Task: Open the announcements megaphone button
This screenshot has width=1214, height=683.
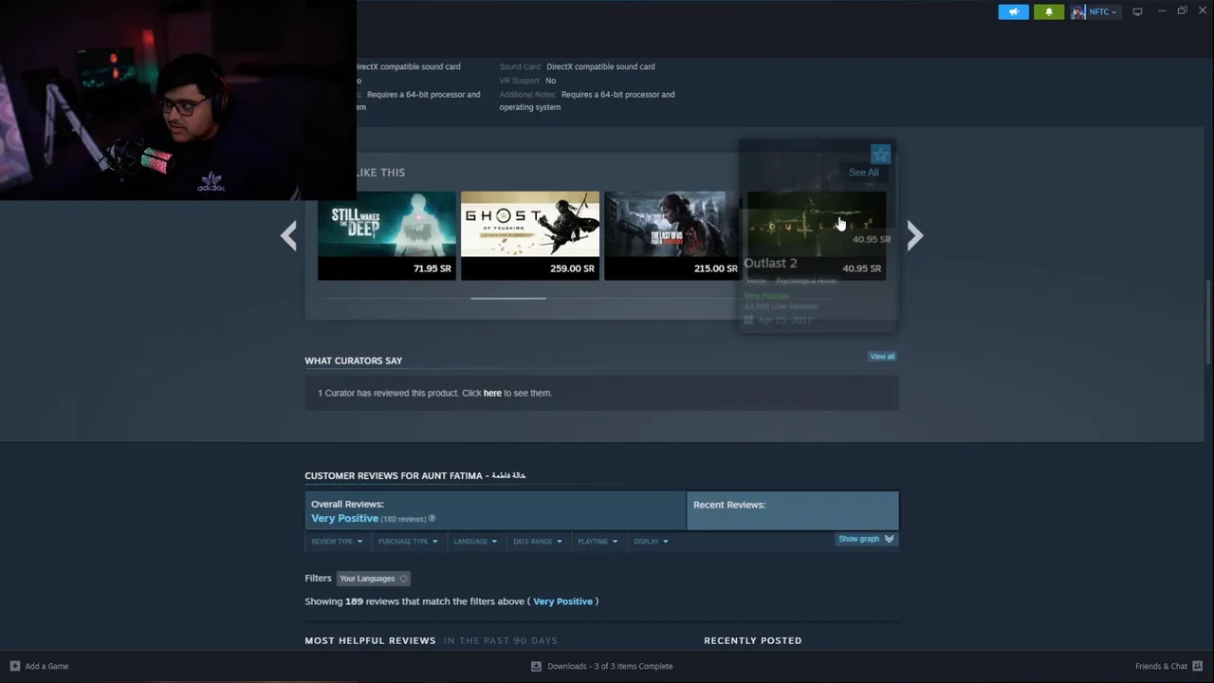Action: pyautogui.click(x=1013, y=11)
